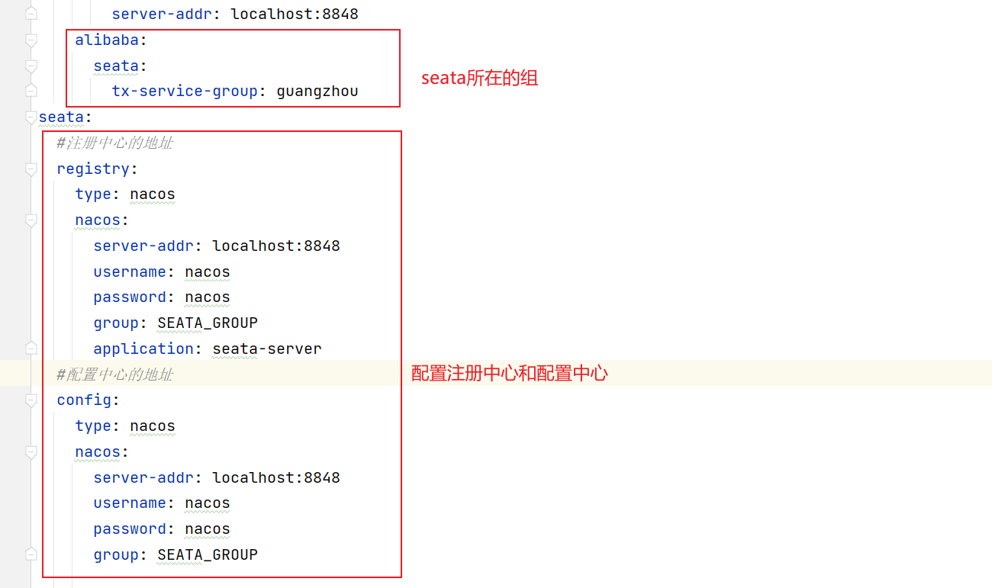Click "SEATA_GROUP" value under registry

[208, 323]
